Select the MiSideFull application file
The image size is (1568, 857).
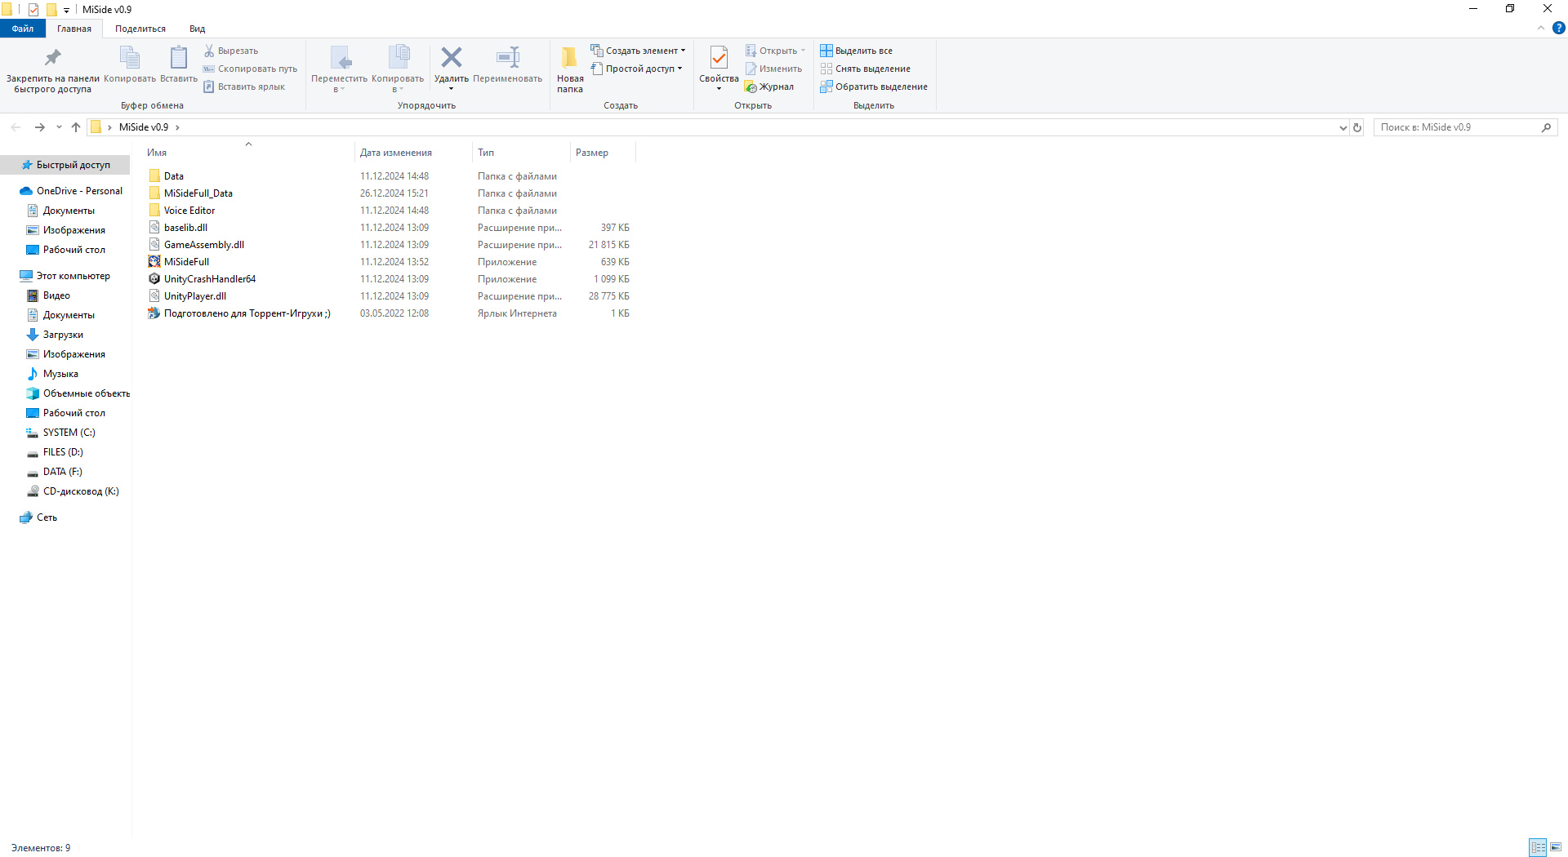pos(186,262)
